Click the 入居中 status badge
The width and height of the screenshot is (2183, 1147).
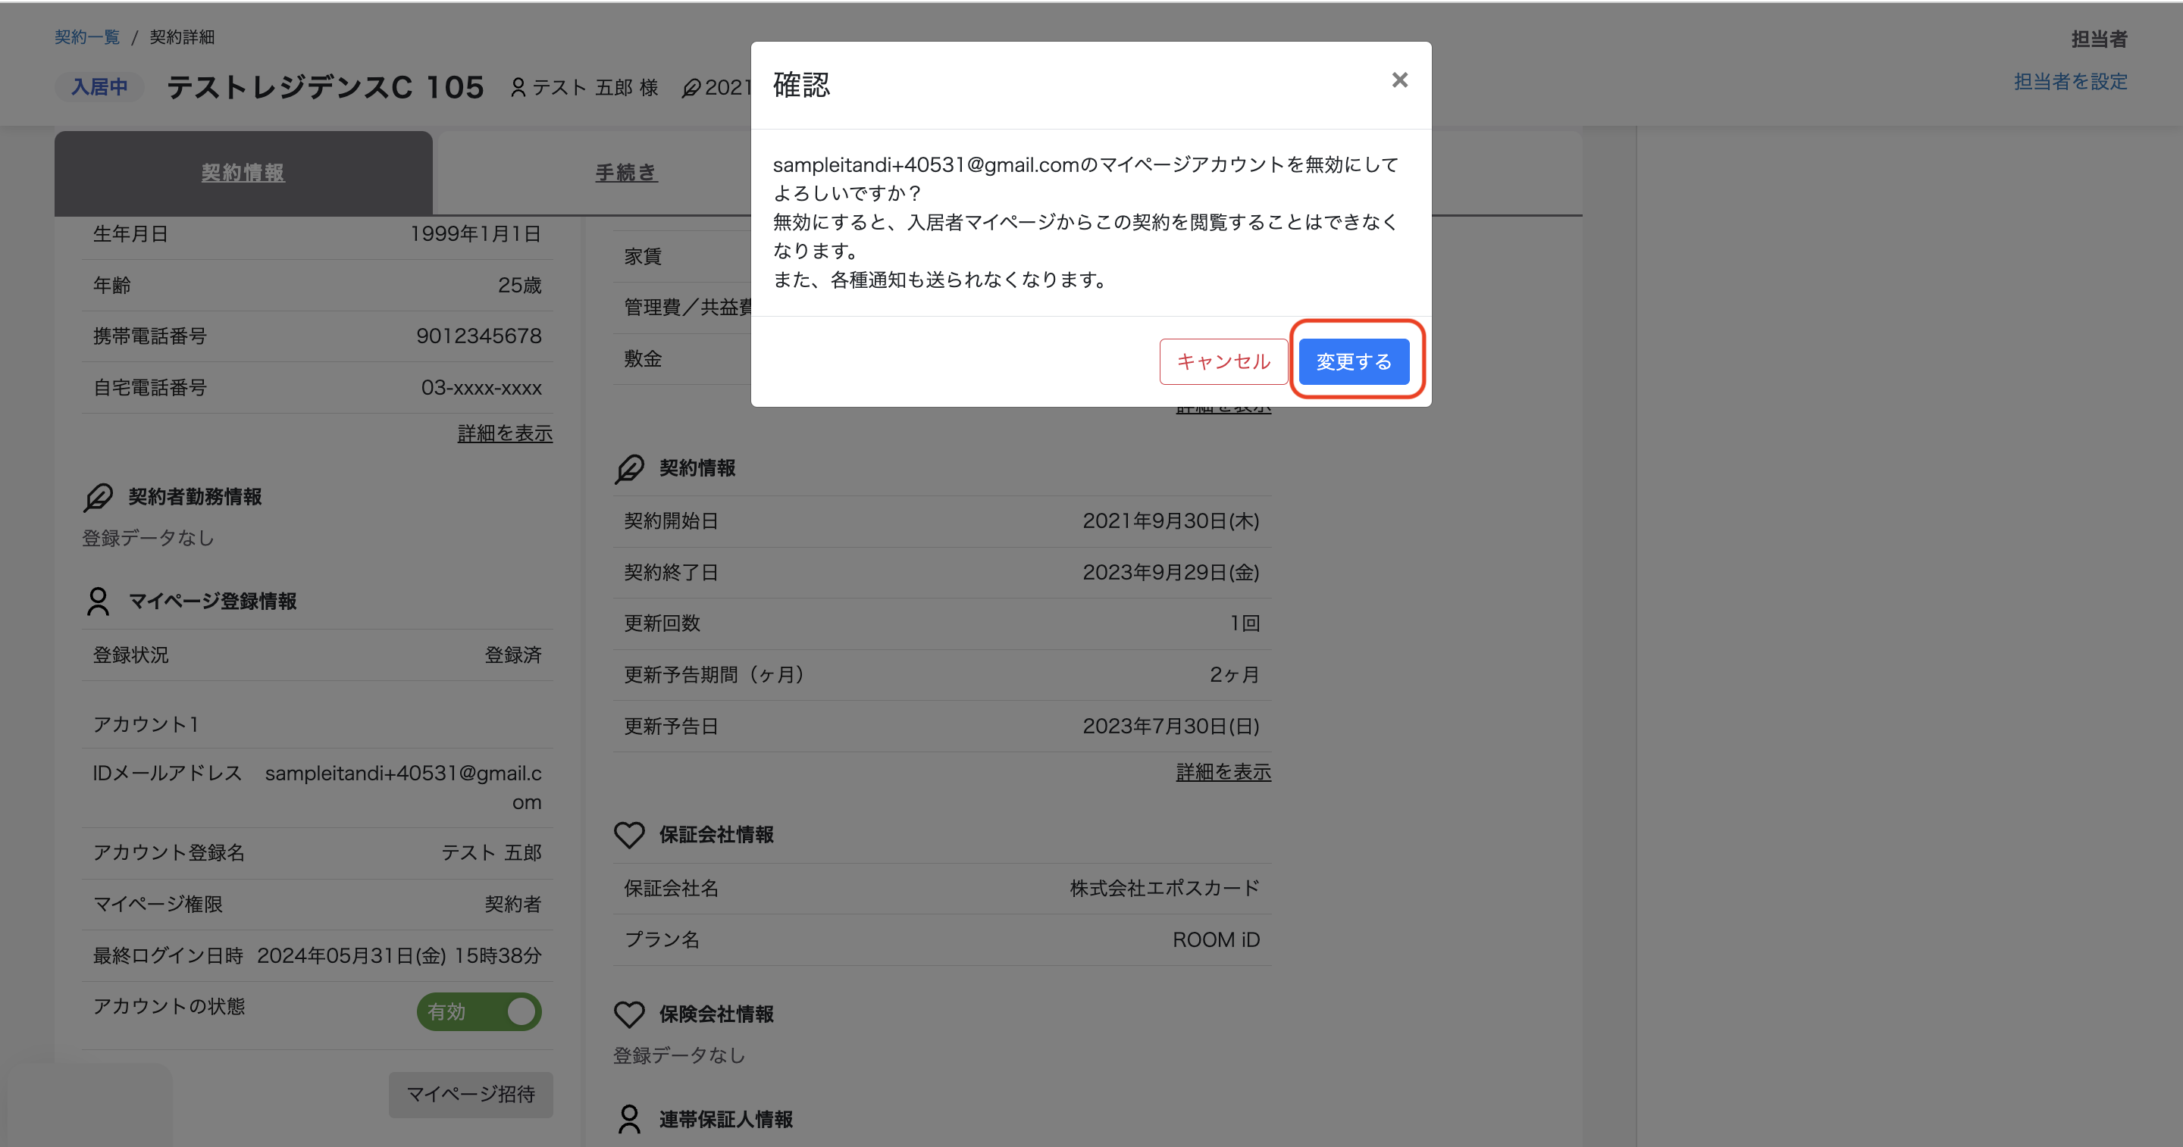pyautogui.click(x=99, y=87)
